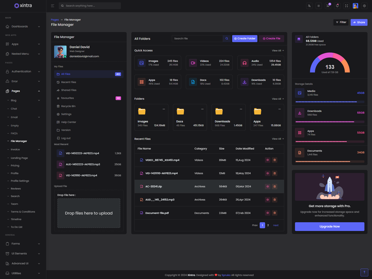Click the Search File input field
Viewport: 372px width, 279px height.
197,39
